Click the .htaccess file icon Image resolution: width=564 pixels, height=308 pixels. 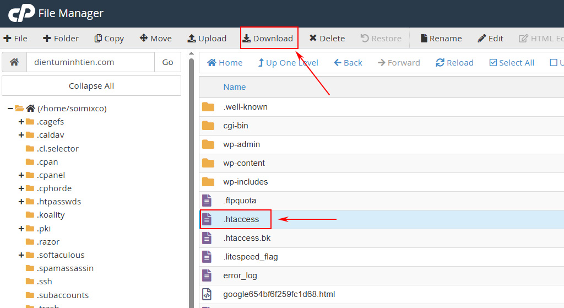click(207, 219)
